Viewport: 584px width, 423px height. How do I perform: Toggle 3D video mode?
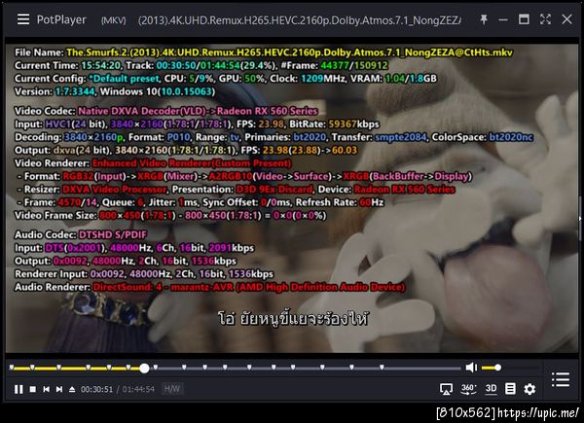coord(491,389)
